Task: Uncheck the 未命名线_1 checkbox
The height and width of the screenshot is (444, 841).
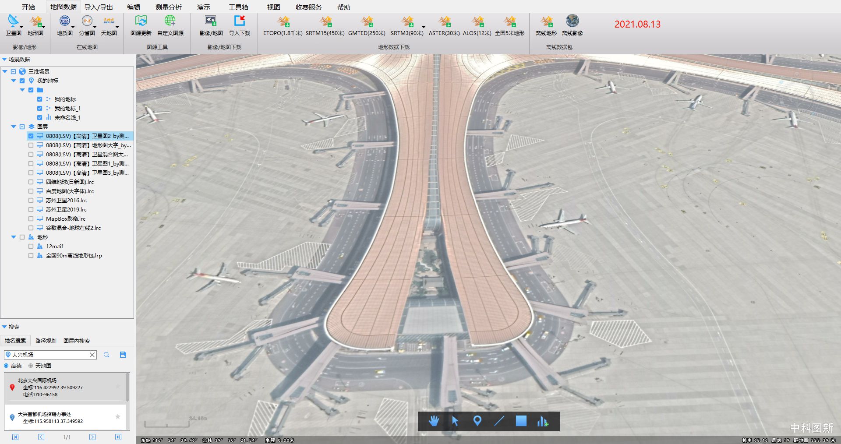Action: click(x=39, y=117)
